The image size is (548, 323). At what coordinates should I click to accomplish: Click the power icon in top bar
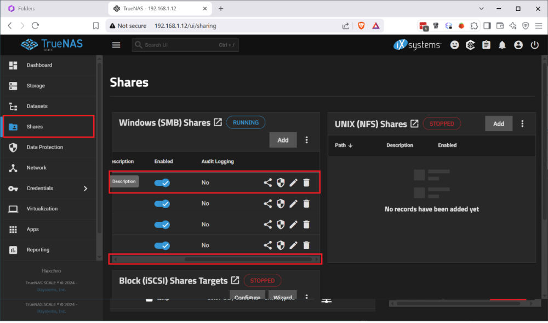pos(534,45)
